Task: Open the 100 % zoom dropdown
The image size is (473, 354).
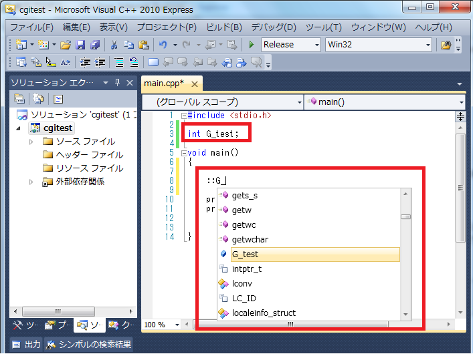Action: pyautogui.click(x=177, y=325)
